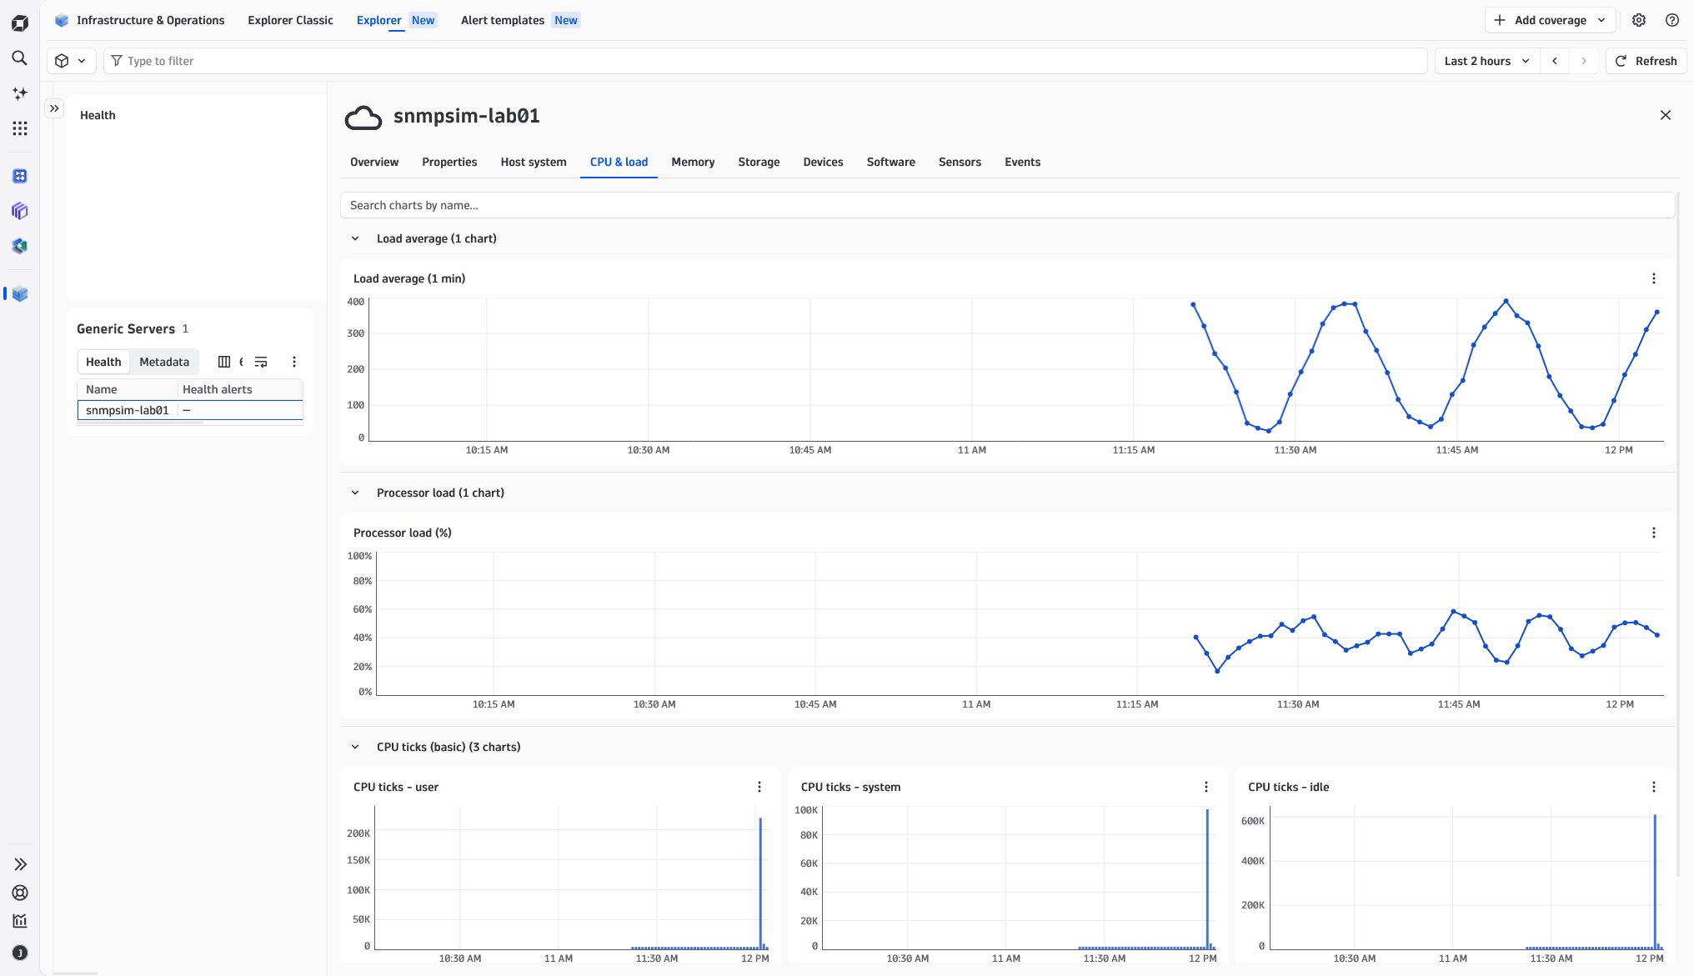Click the Infrastructure & Operations app title
Viewport: 1694px width, 976px height.
(150, 20)
